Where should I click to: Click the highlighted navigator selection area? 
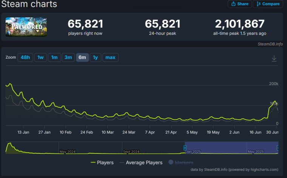coord(231,148)
